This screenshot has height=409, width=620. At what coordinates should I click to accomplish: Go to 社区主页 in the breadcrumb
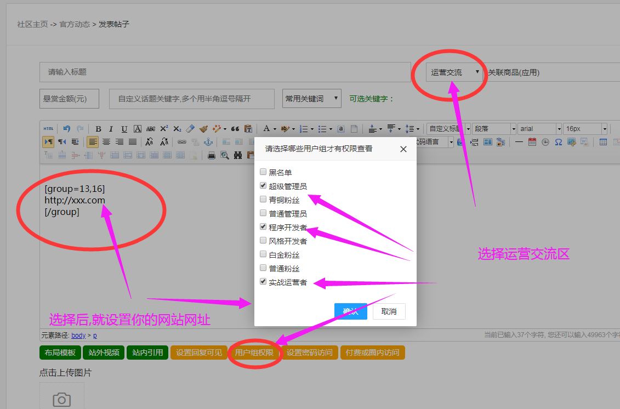(x=32, y=25)
